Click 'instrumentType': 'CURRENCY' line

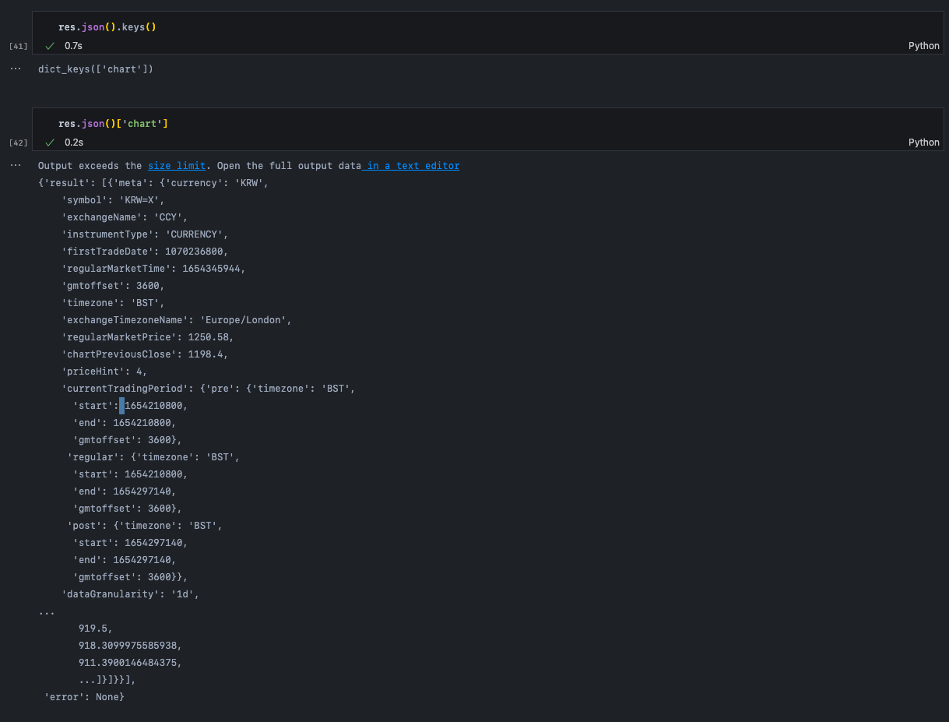145,234
